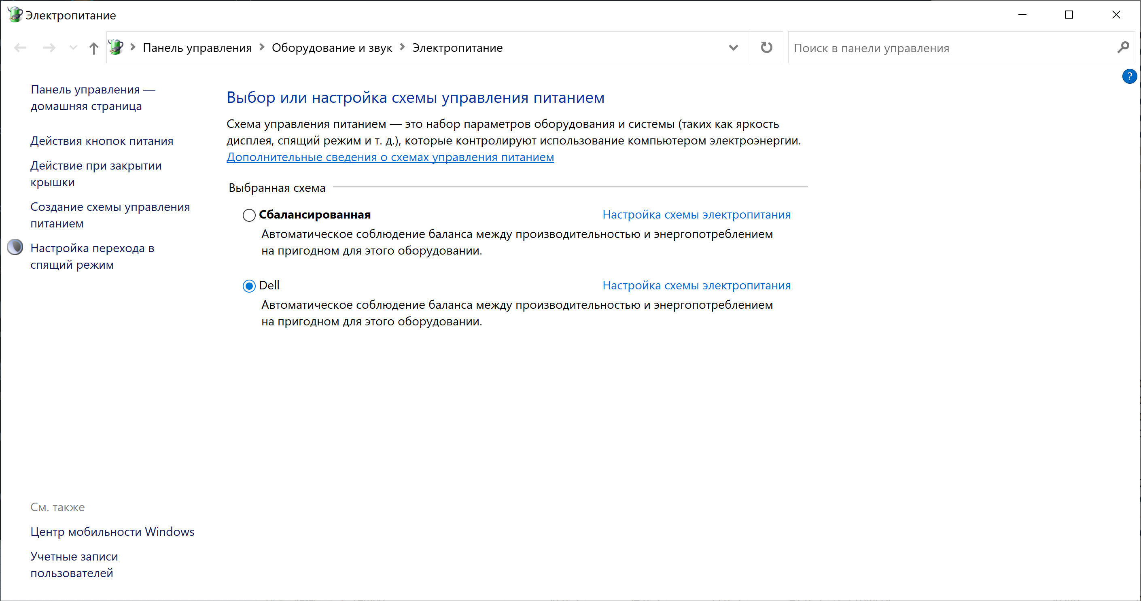Open Настройка перехода в спящий режим

coord(93,257)
